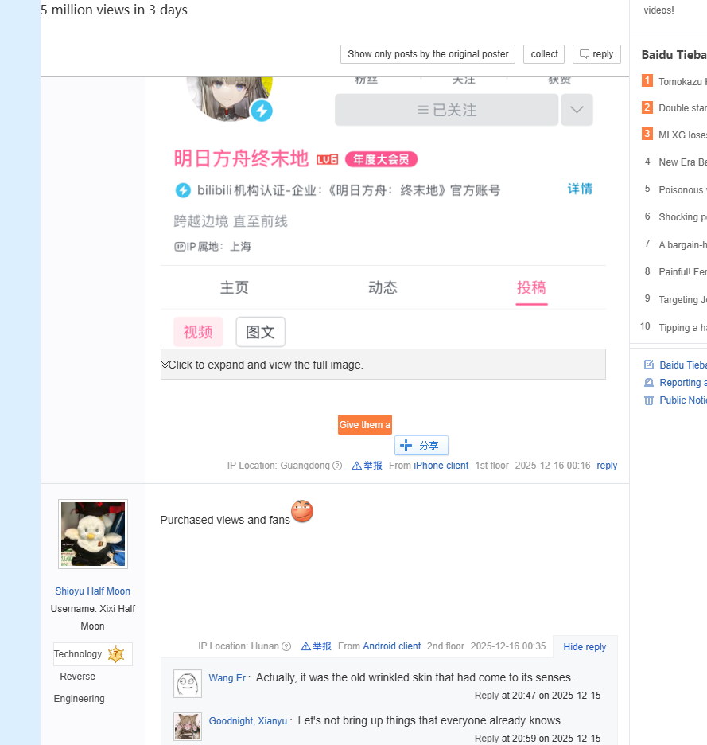Select the 动态 tab in the image
Viewport: 707px width, 745px height.
[x=383, y=287]
